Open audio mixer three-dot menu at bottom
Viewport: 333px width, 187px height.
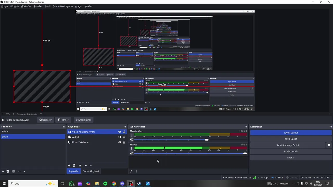(x=137, y=171)
